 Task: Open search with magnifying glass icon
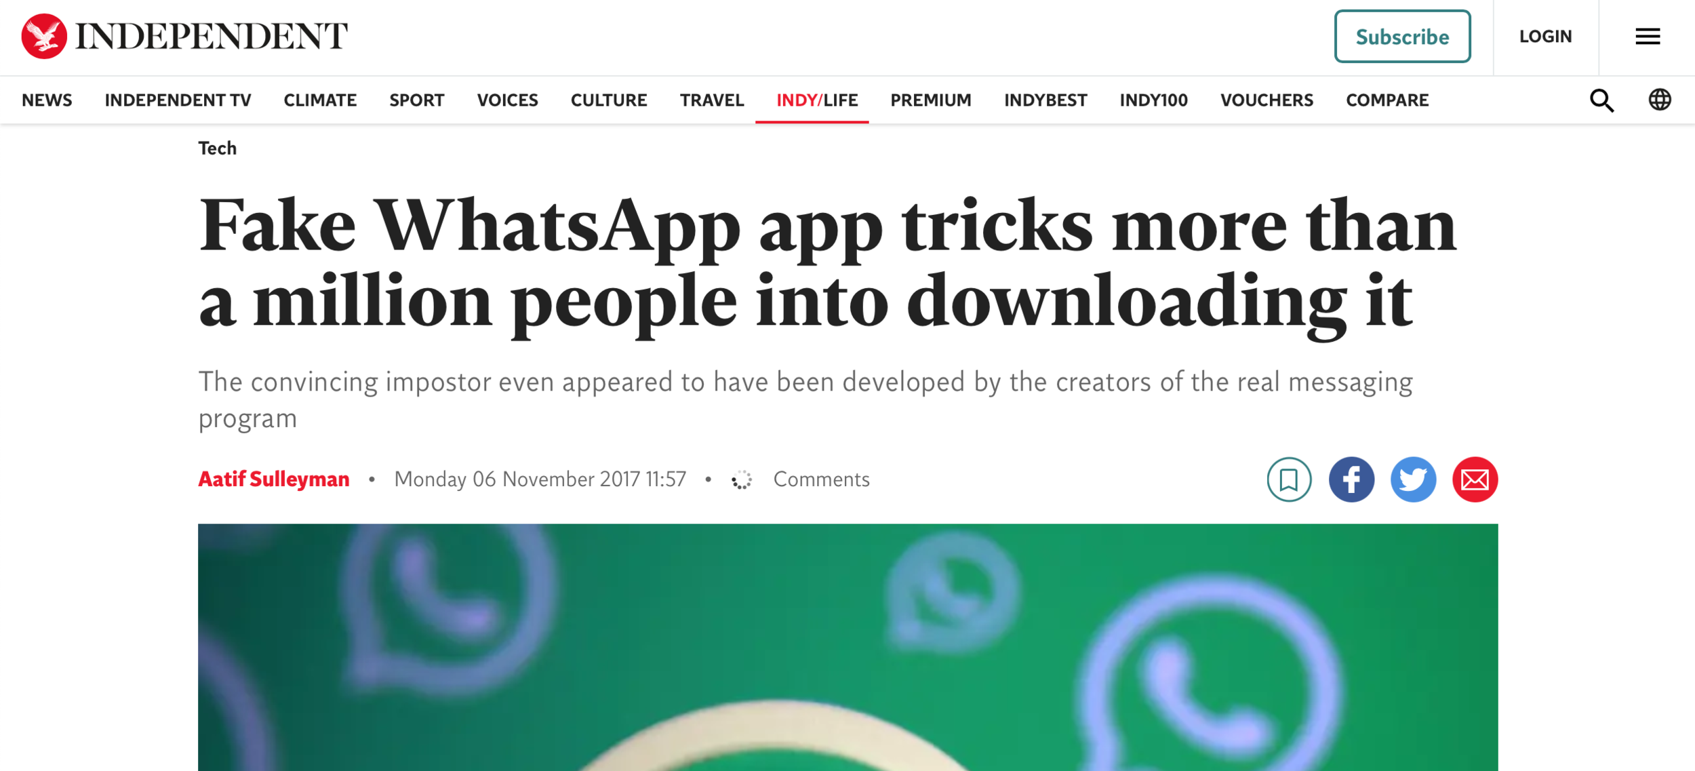tap(1602, 100)
